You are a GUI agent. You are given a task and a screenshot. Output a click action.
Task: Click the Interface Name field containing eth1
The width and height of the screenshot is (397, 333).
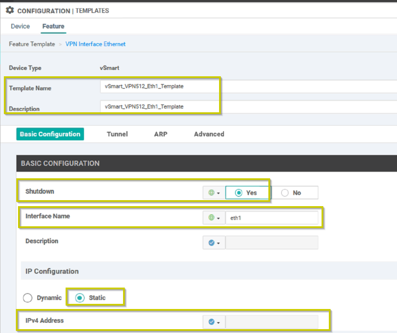(x=272, y=218)
